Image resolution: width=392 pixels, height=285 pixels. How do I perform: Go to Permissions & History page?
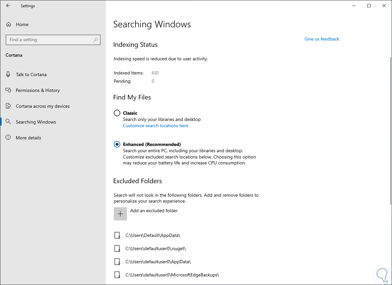tap(38, 90)
